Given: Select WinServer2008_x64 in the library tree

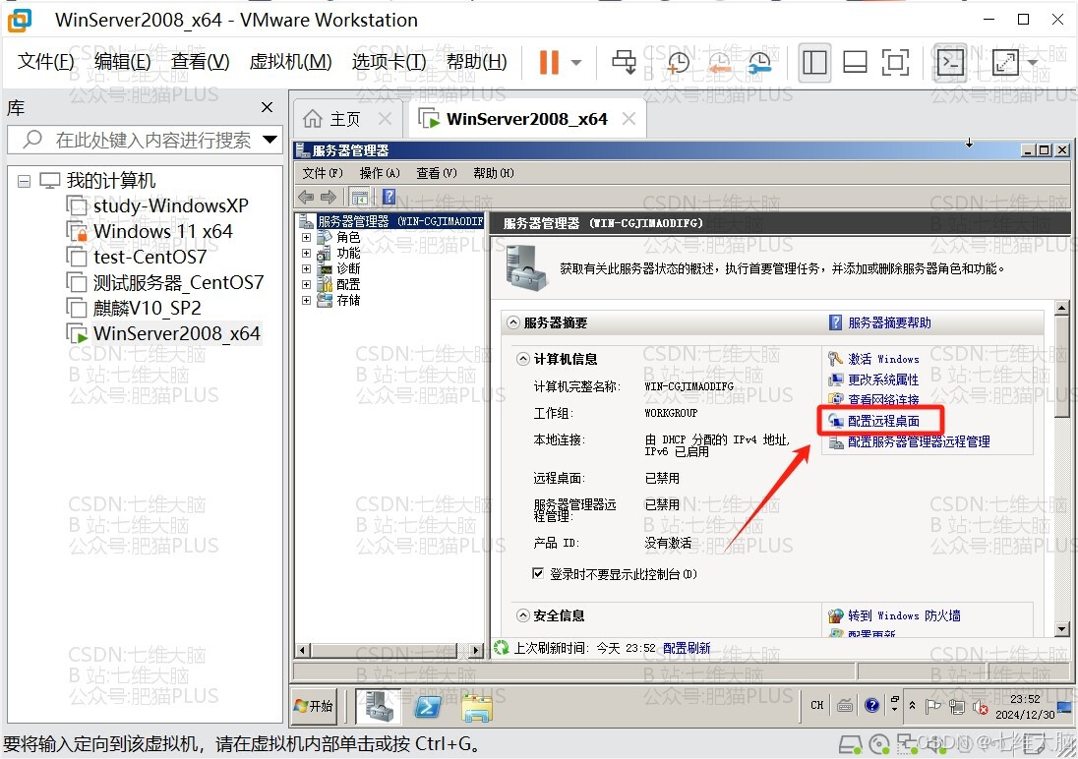Looking at the screenshot, I should pyautogui.click(x=177, y=333).
